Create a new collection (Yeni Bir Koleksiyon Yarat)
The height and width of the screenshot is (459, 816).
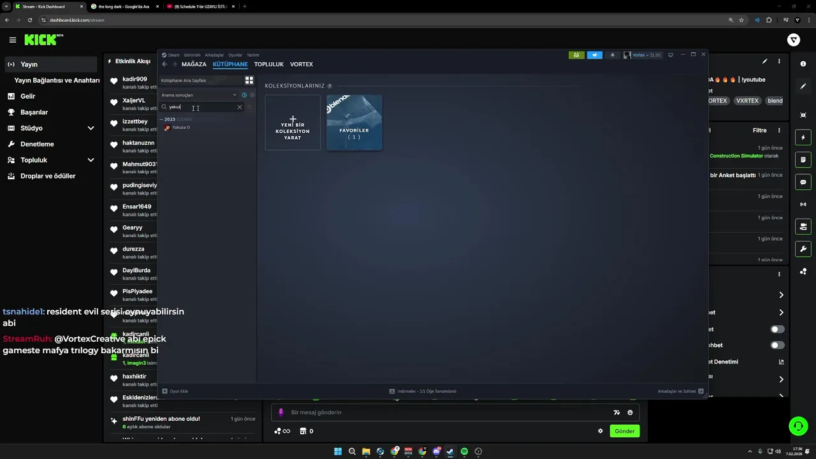point(293,122)
